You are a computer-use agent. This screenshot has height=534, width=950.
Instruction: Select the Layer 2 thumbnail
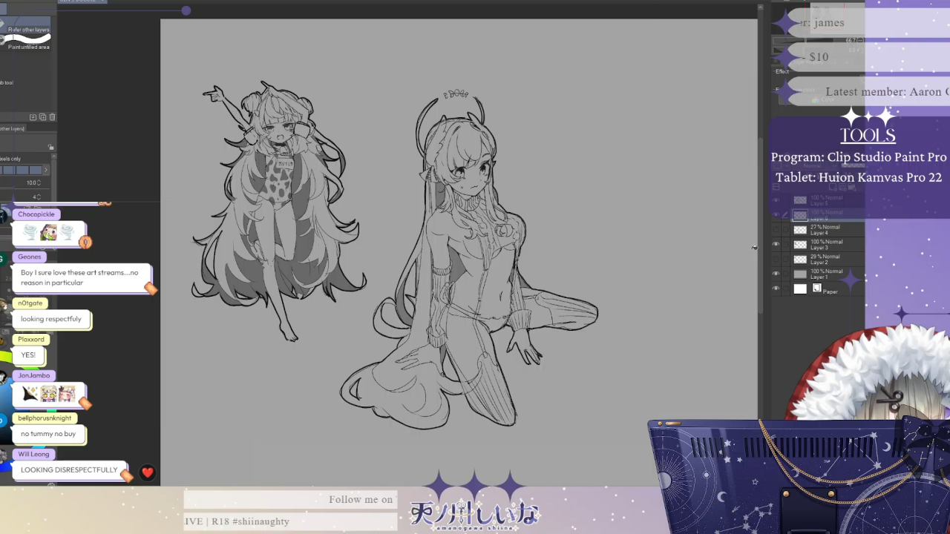pos(800,260)
